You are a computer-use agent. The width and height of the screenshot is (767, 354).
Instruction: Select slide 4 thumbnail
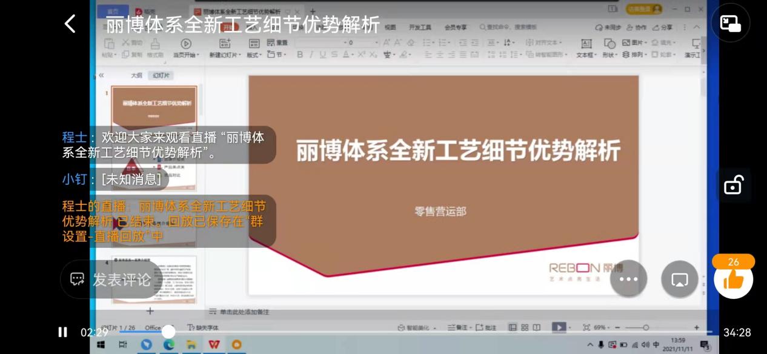click(154, 278)
